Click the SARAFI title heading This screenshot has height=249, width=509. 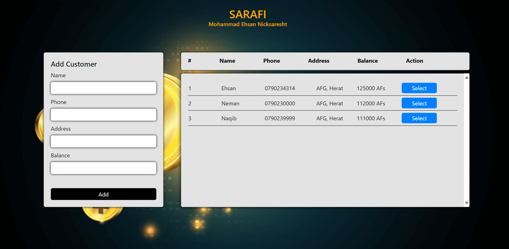point(248,14)
